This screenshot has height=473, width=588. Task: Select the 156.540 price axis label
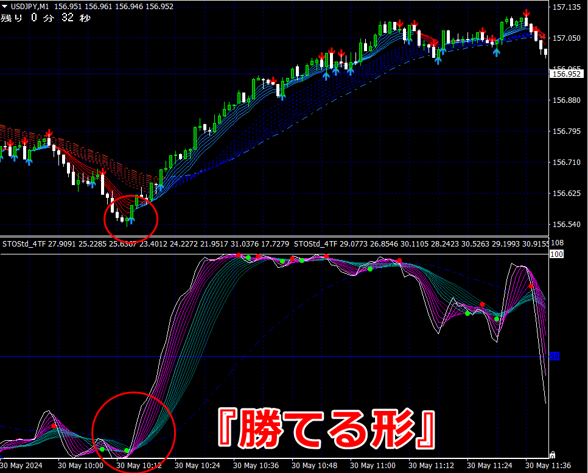pos(566,224)
